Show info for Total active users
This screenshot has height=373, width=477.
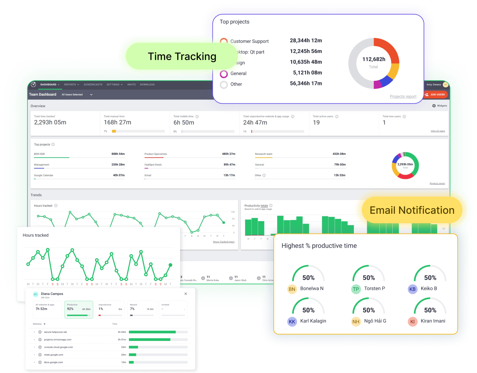point(337,117)
